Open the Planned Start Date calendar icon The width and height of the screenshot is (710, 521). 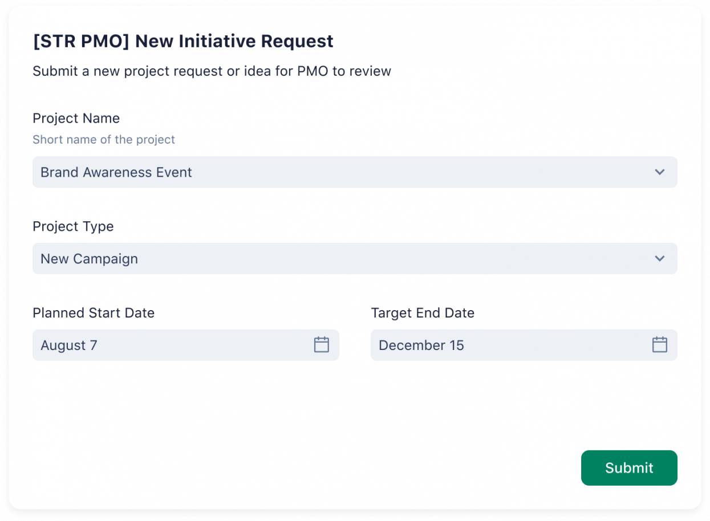pos(322,344)
